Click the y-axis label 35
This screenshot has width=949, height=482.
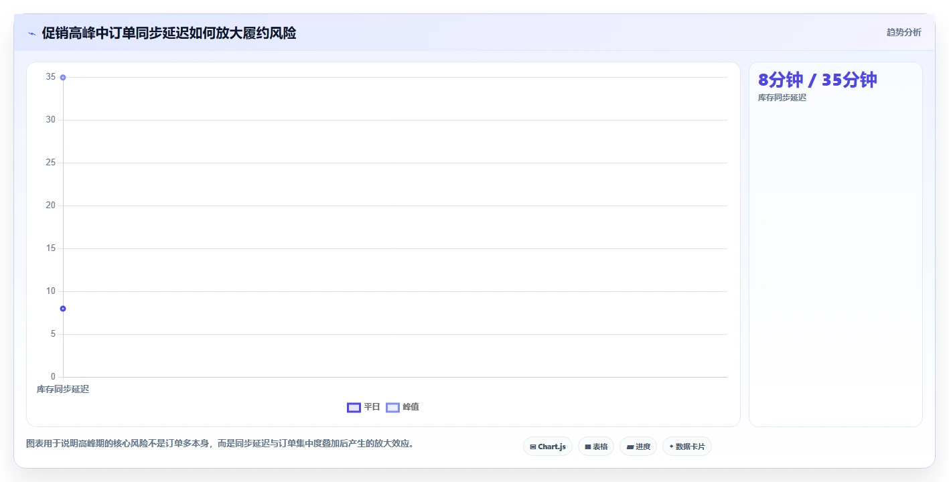[x=51, y=77]
